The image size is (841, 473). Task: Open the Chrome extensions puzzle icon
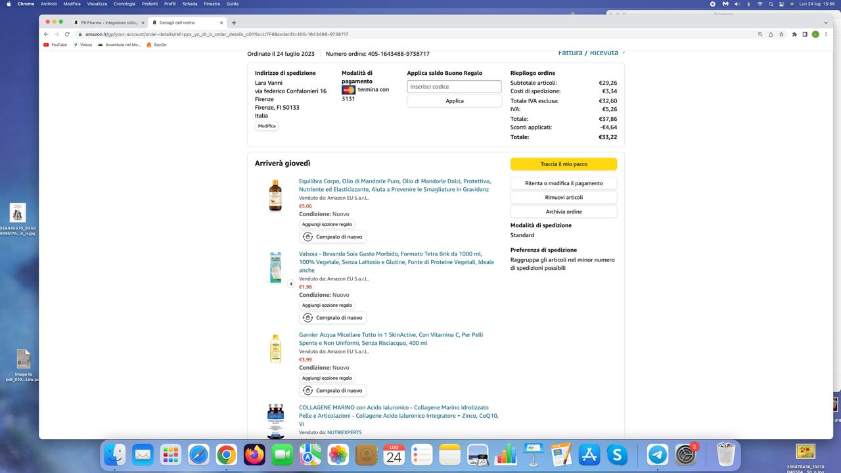[x=794, y=34]
